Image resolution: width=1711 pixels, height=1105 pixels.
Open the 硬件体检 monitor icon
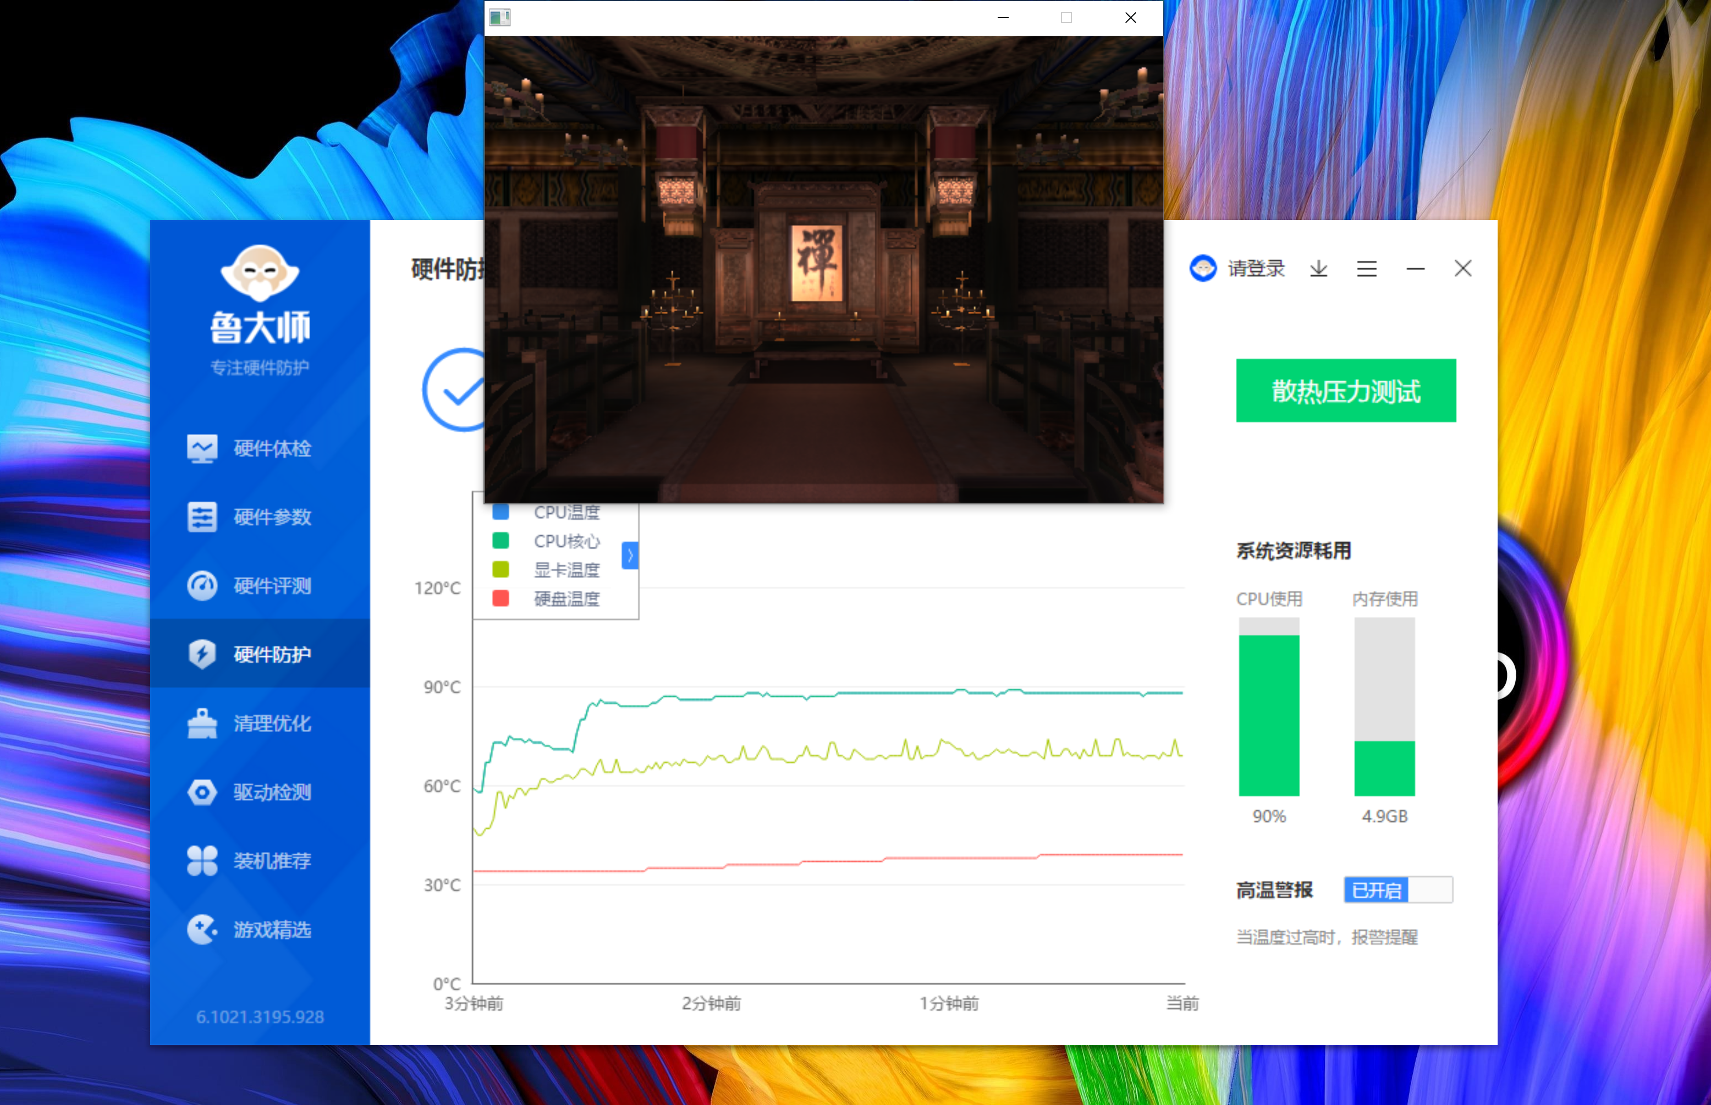202,448
